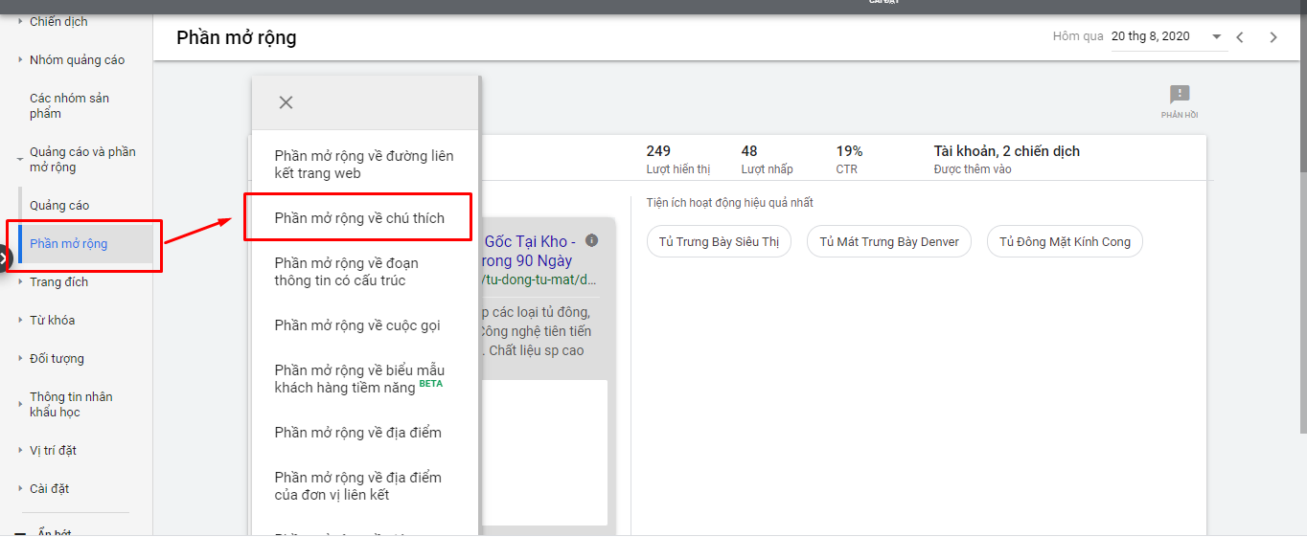Click the green ad URL tu-dong-tu-mat
The height and width of the screenshot is (537, 1307).
(541, 280)
